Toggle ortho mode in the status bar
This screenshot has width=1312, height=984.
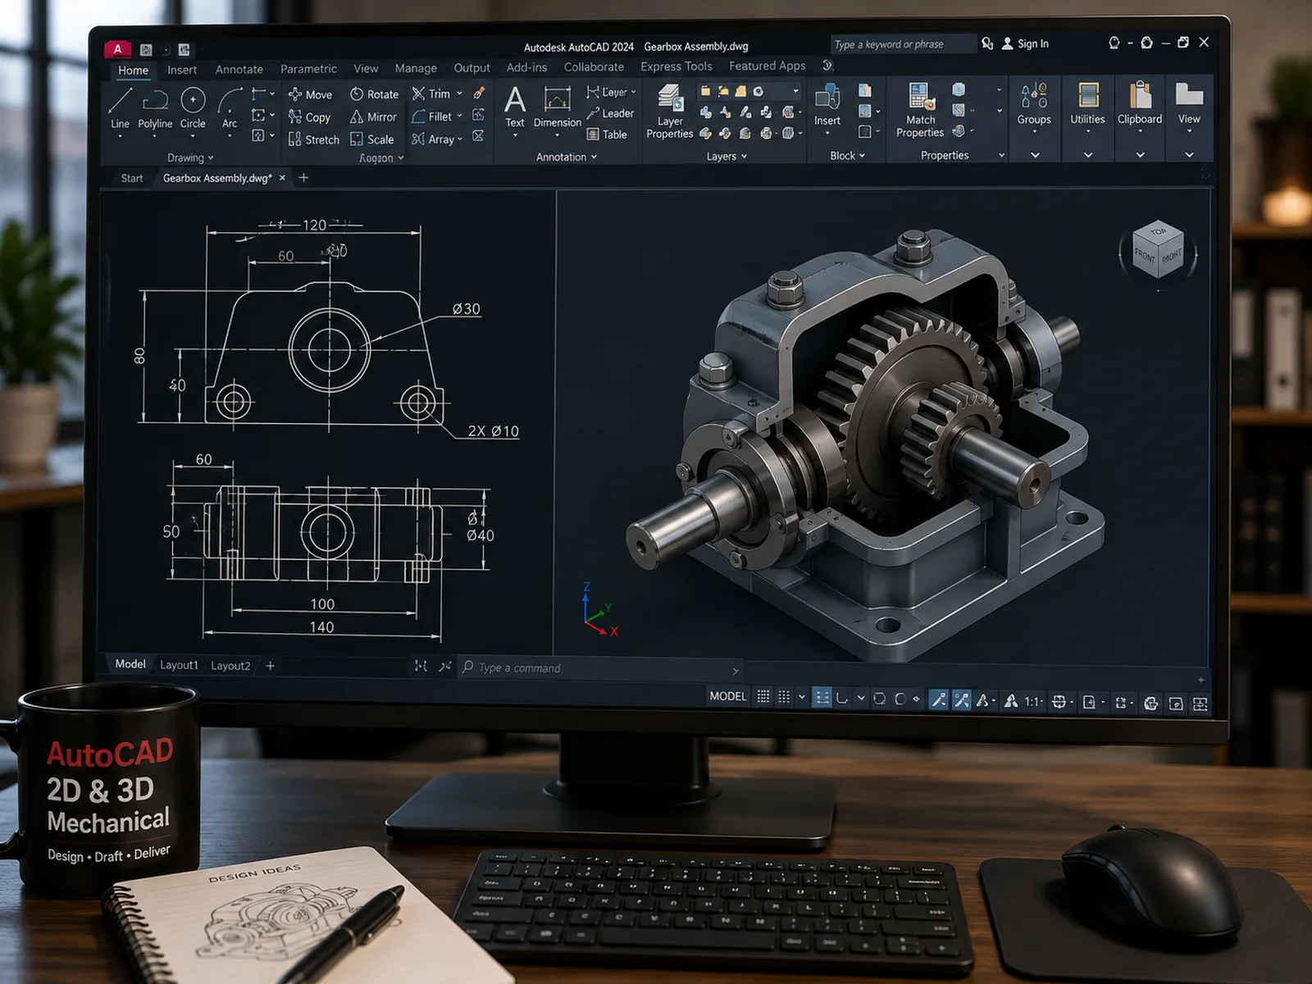842,698
